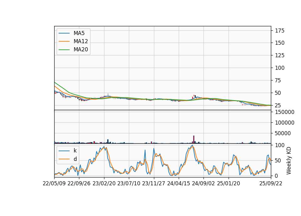Click the blue MA5 legend line sample
The height and width of the screenshot is (216, 301).
click(64, 33)
